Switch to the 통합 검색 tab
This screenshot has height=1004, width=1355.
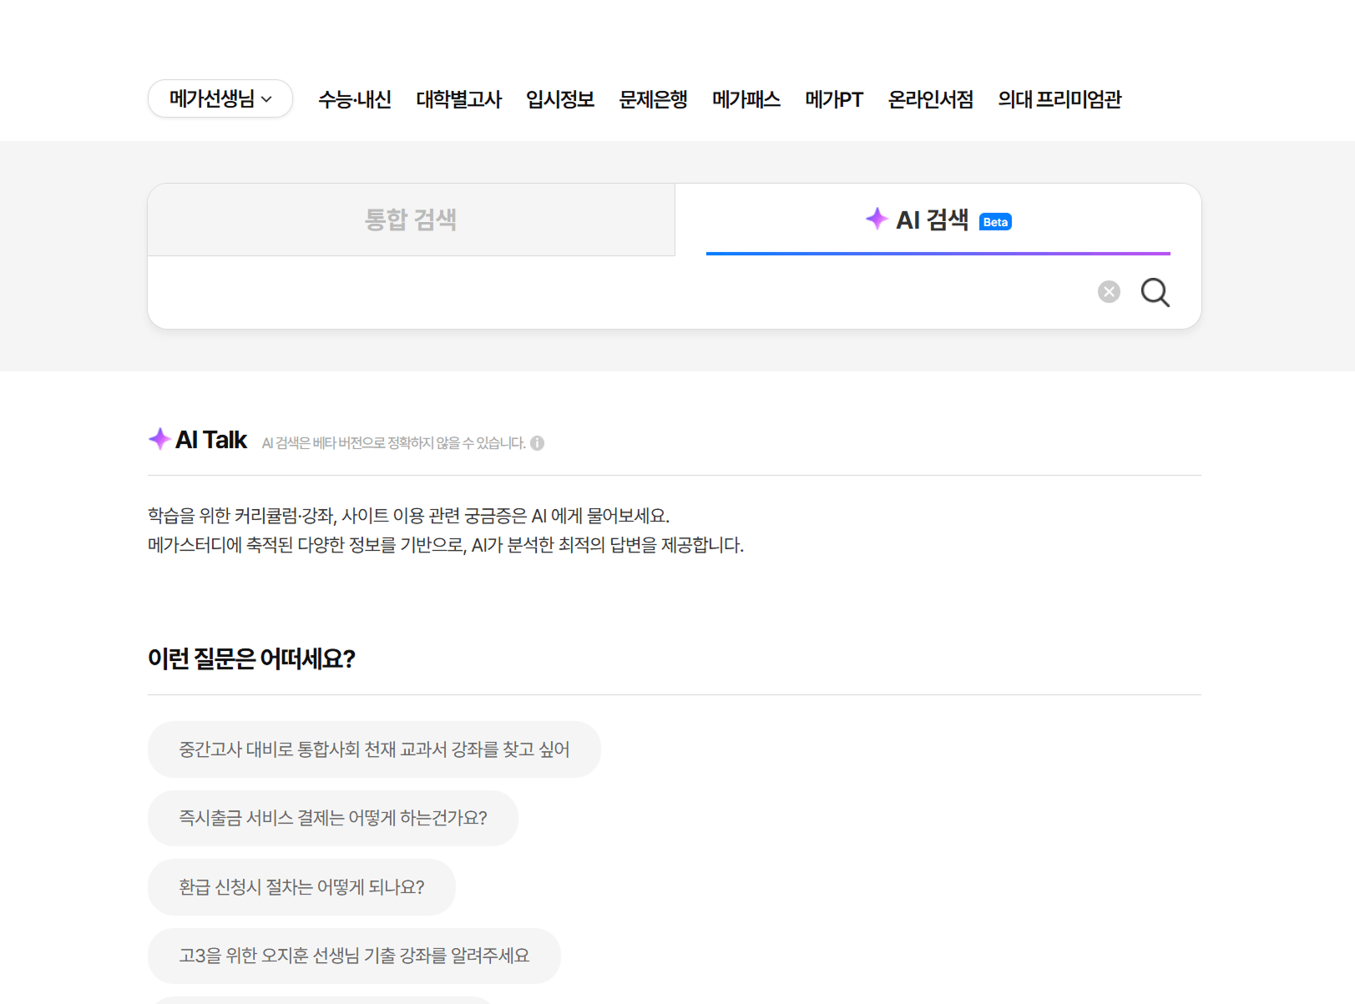pos(411,220)
